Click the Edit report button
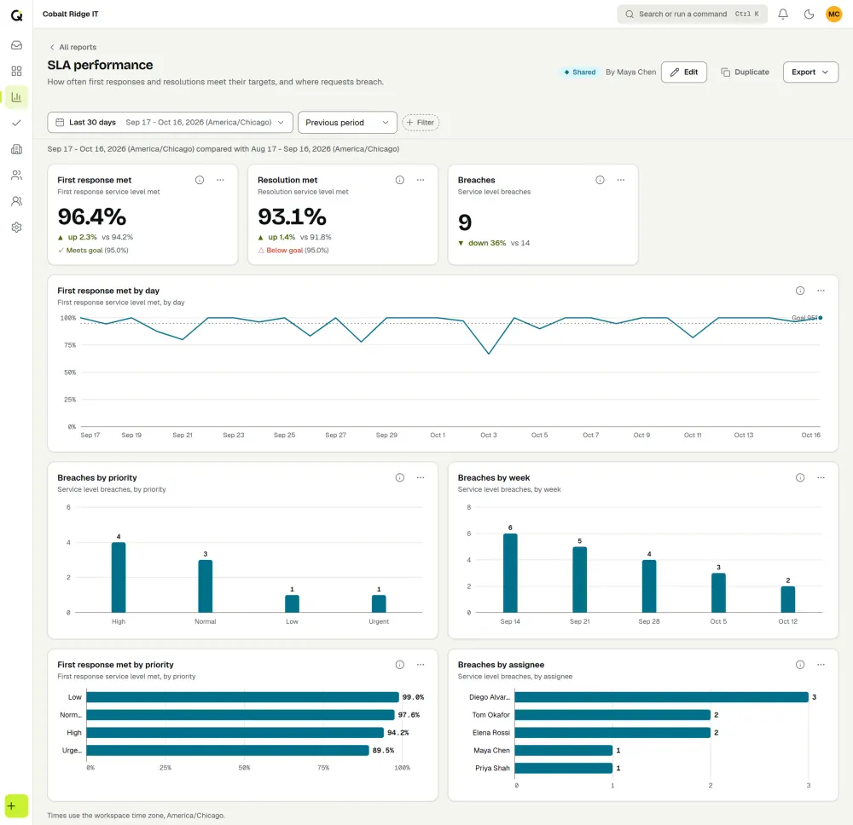 tap(684, 72)
